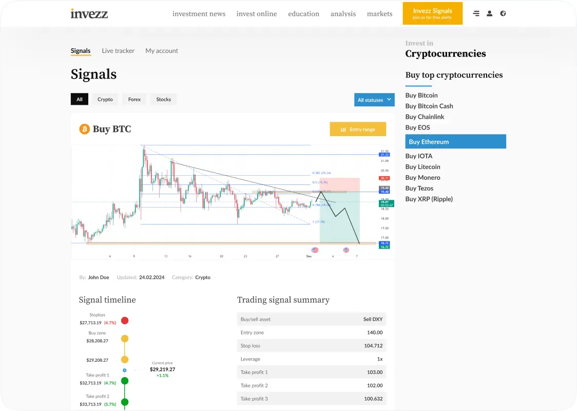577x411 pixels.
Task: Click the Stop loss 104.712 value
Action: pyautogui.click(x=373, y=346)
